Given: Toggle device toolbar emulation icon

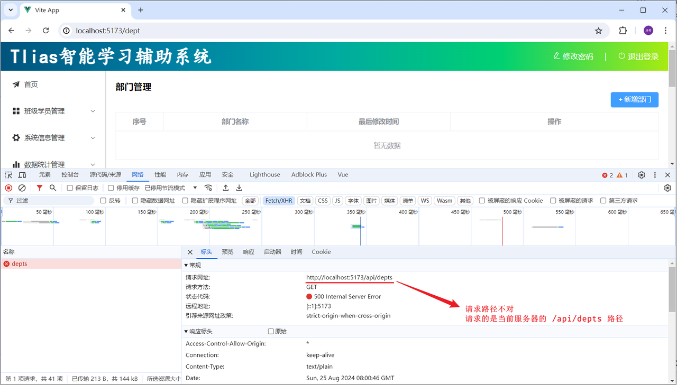Looking at the screenshot, I should 22,175.
